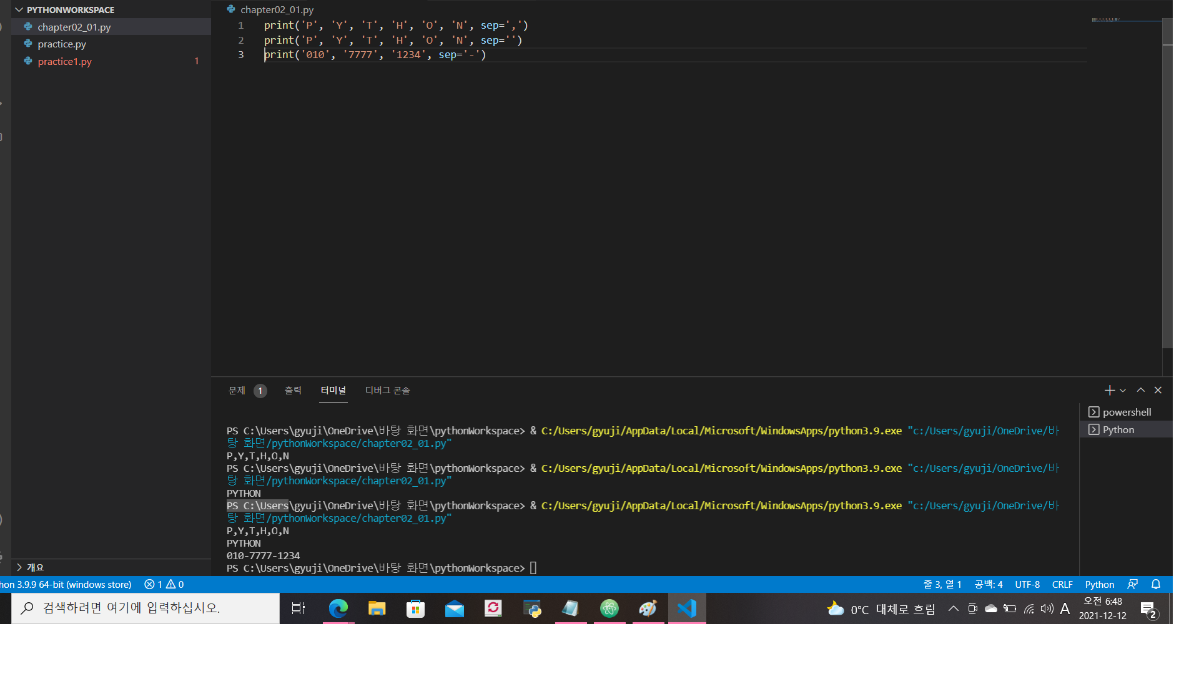Open Microsoft Store from taskbar

[415, 608]
